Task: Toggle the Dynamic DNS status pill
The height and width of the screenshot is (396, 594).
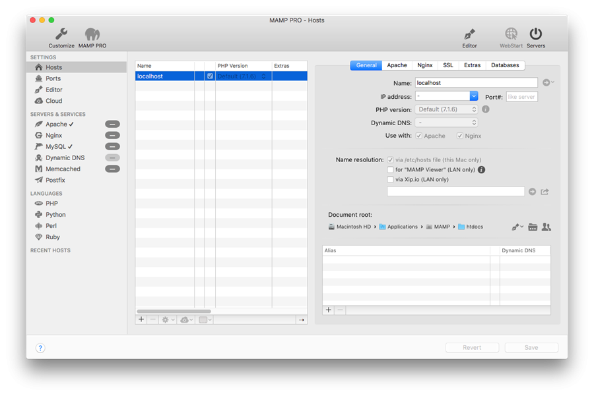Action: coord(112,157)
